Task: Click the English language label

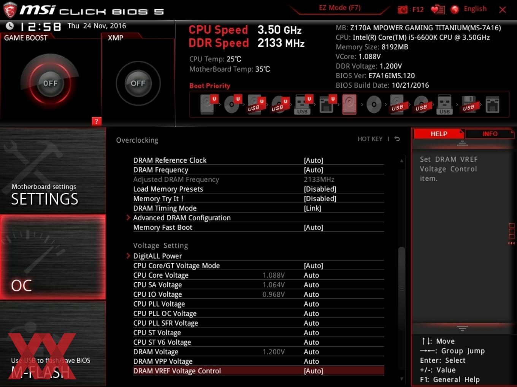Action: (475, 9)
